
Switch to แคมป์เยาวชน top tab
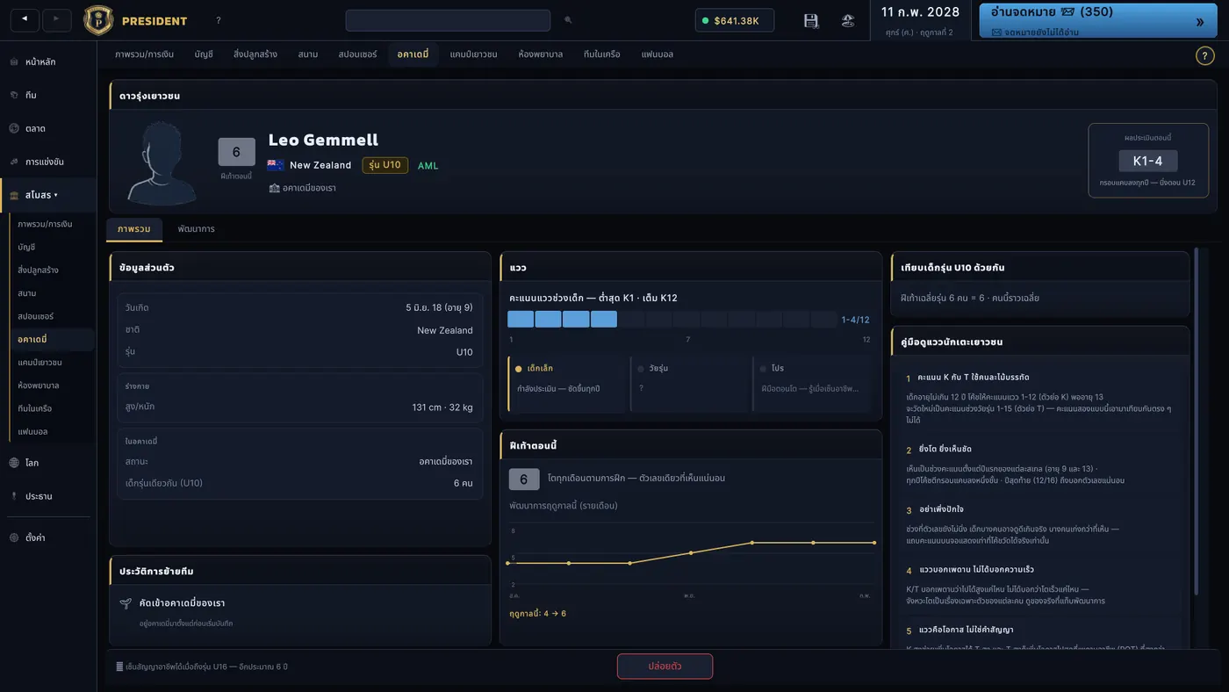coord(473,54)
